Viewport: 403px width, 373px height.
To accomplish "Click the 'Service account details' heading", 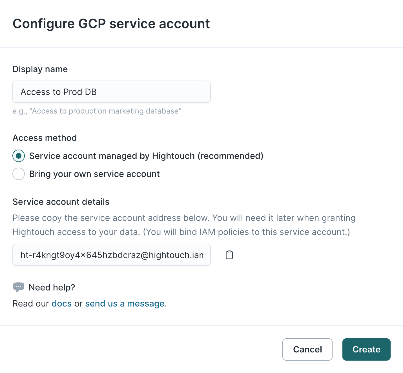I will click(x=61, y=202).
